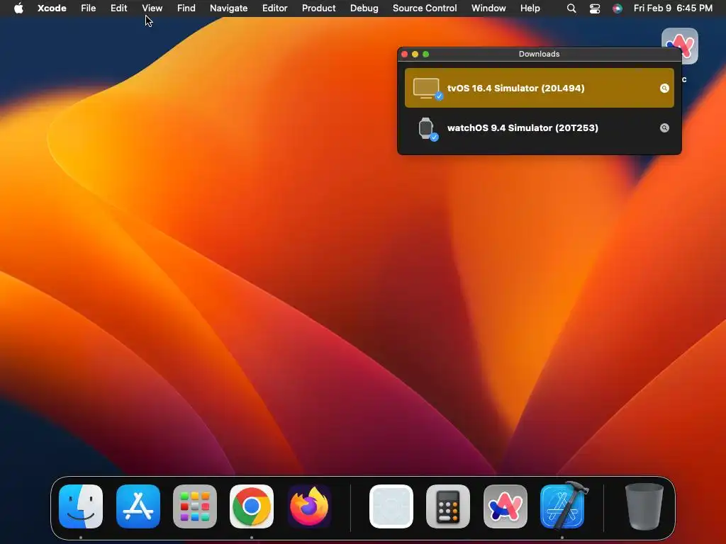Open Control Center in menu bar
Viewport: 726px width, 544px height.
[x=595, y=8]
